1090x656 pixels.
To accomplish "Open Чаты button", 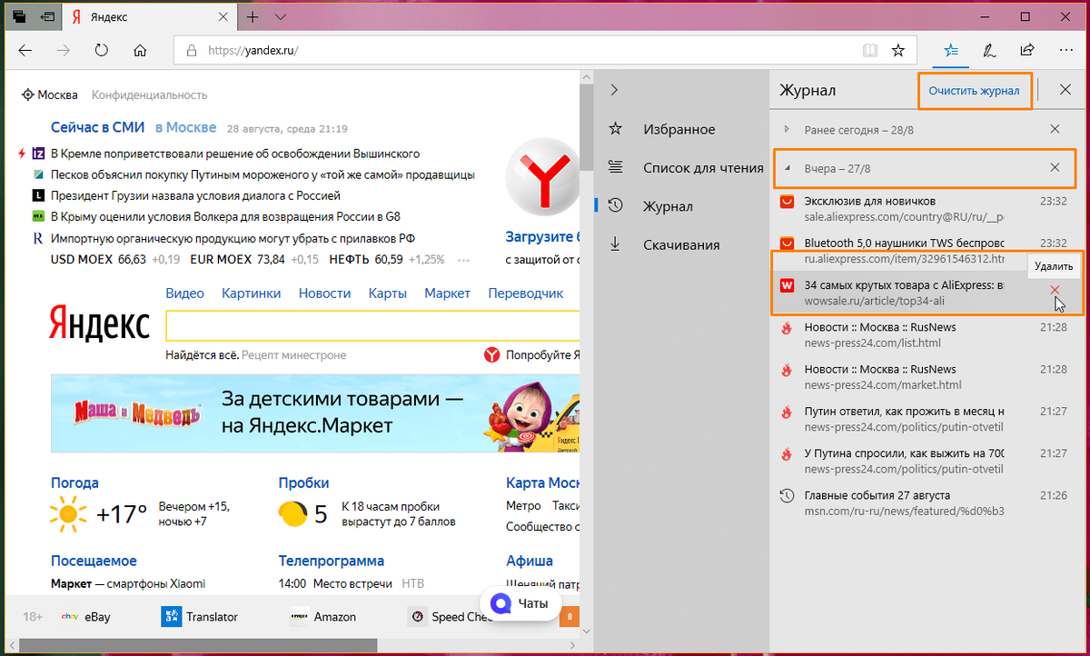I will (520, 603).
